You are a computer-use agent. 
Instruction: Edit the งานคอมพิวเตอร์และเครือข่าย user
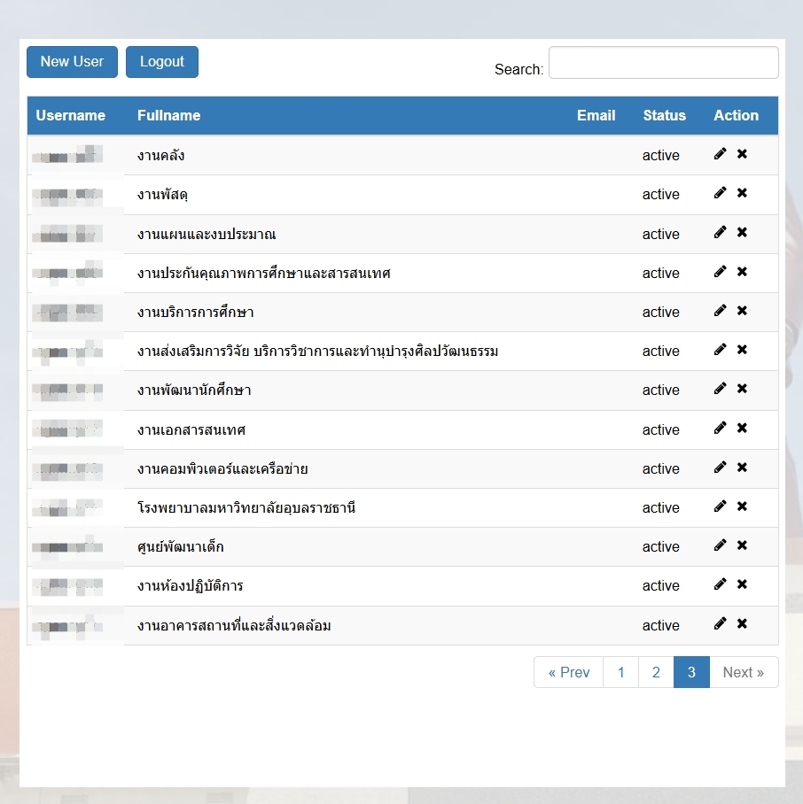click(720, 468)
